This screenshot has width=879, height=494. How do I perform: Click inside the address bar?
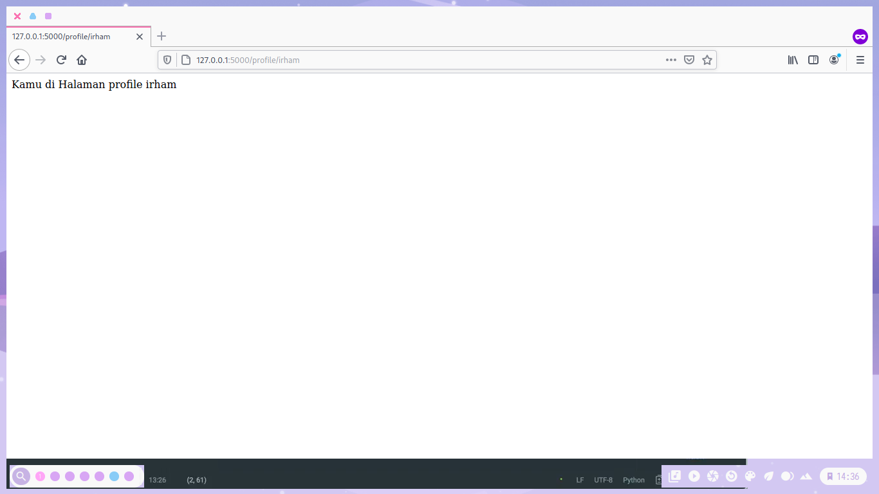tap(386, 60)
